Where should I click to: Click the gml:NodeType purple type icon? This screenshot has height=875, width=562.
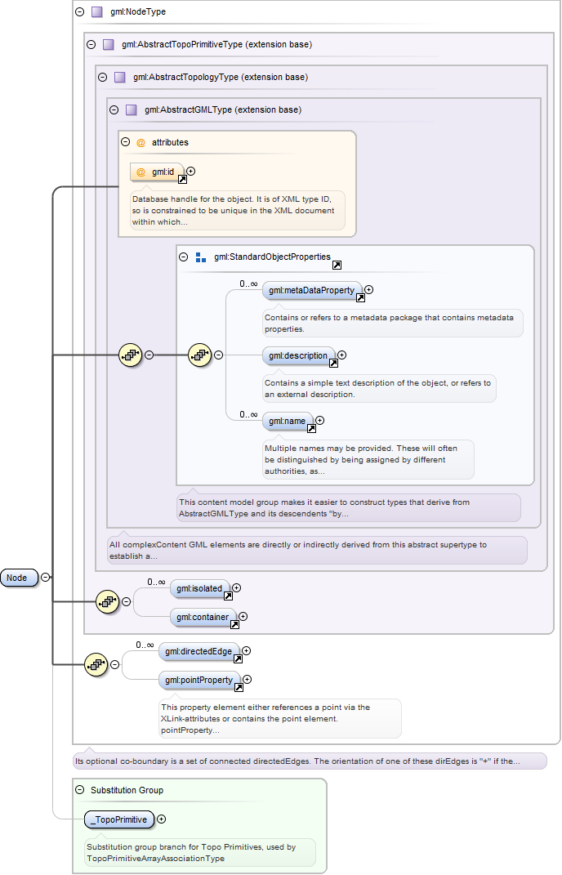[x=97, y=11]
